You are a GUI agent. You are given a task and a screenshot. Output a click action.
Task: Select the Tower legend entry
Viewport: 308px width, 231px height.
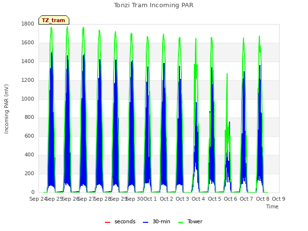190,221
